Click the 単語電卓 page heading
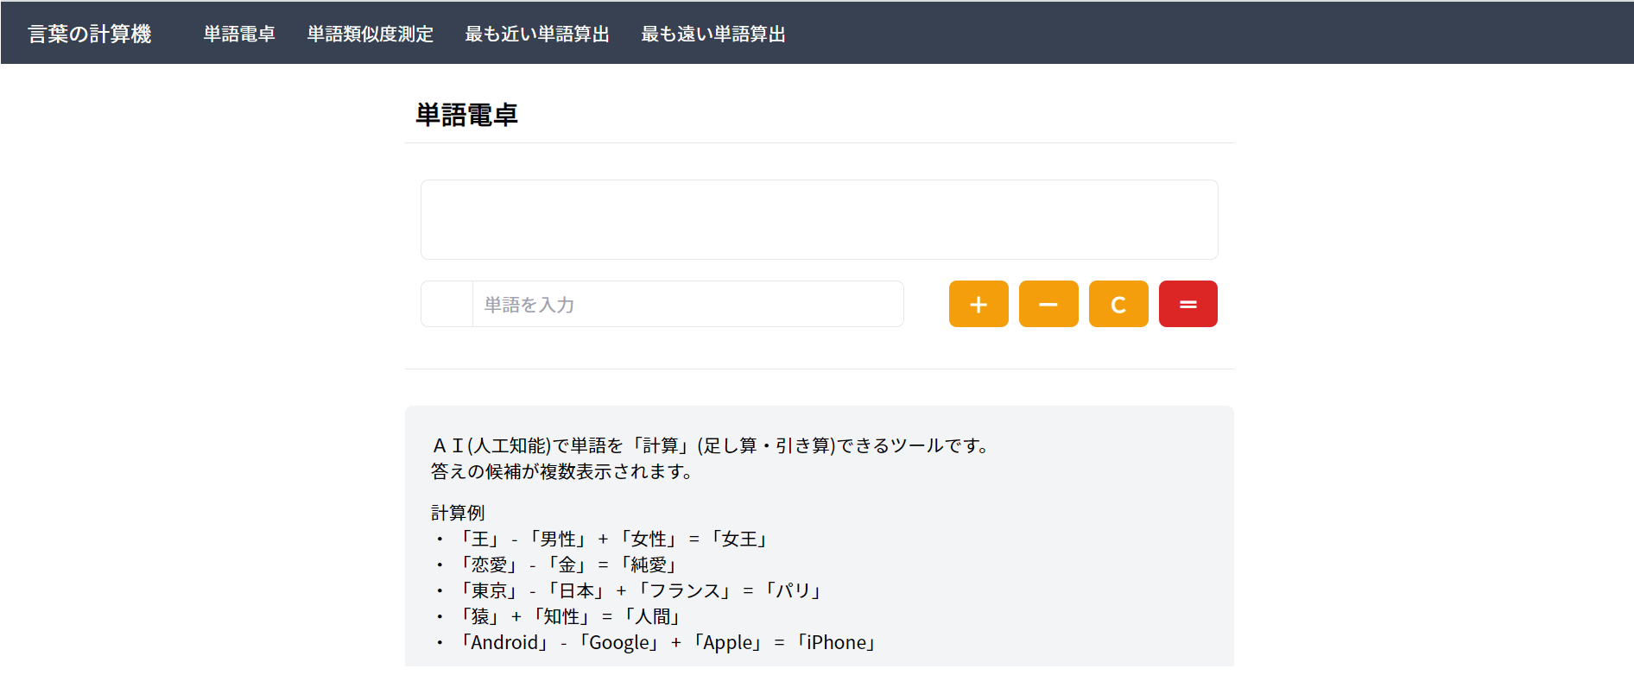The image size is (1634, 675). (466, 115)
